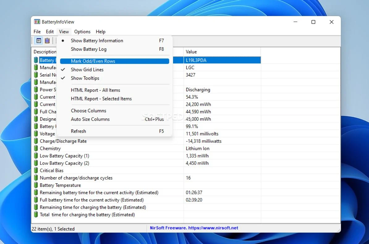
Task: Open the NirSoft website link in status bar
Action: pyautogui.click(x=194, y=228)
